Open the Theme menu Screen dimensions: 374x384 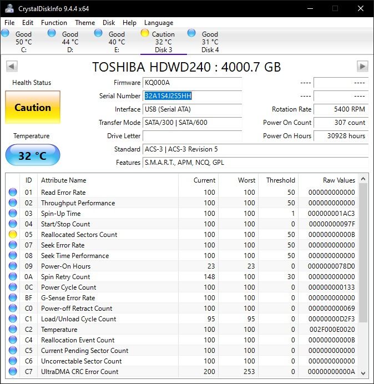tap(85, 23)
